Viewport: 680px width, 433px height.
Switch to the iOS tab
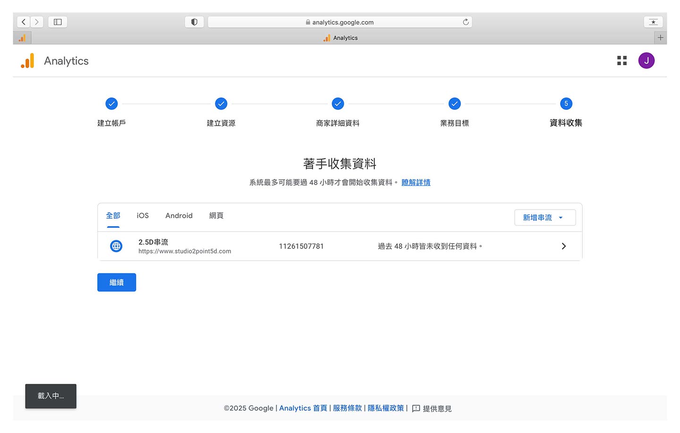click(143, 216)
